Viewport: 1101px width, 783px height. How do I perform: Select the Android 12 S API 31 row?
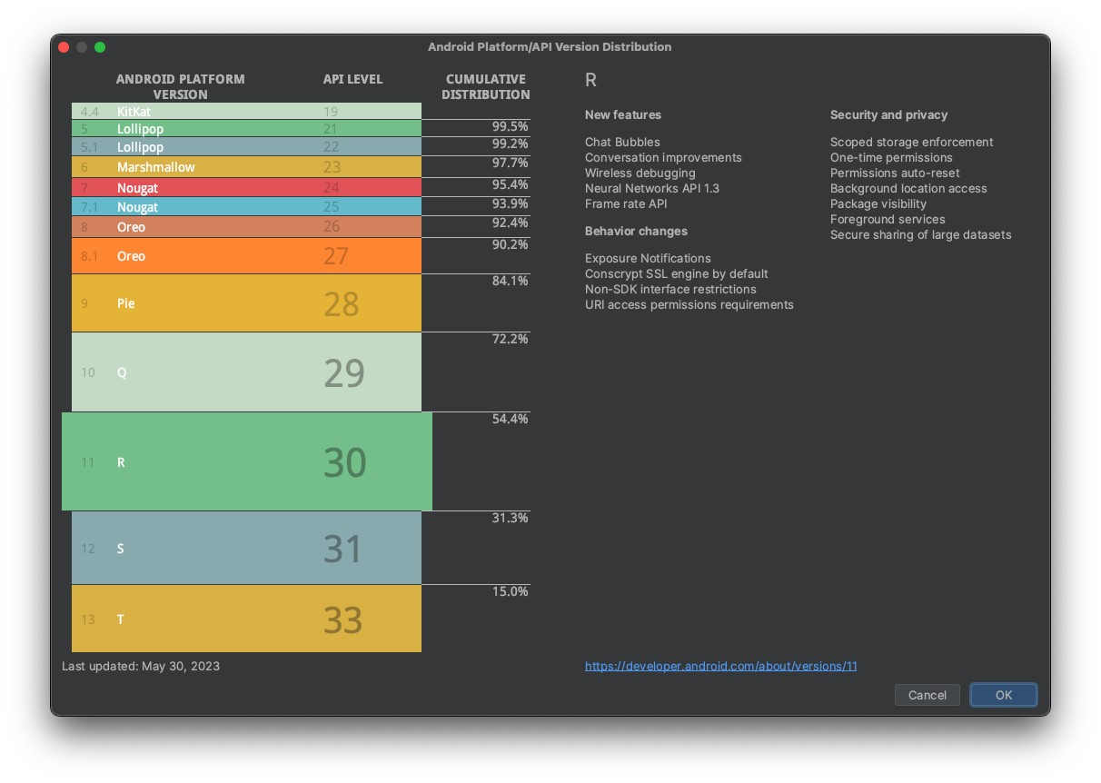(246, 548)
